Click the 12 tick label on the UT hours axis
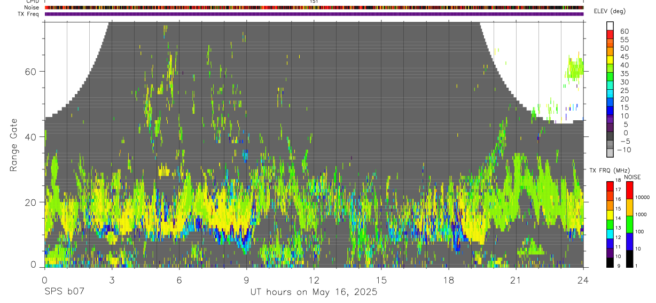 [x=314, y=280]
